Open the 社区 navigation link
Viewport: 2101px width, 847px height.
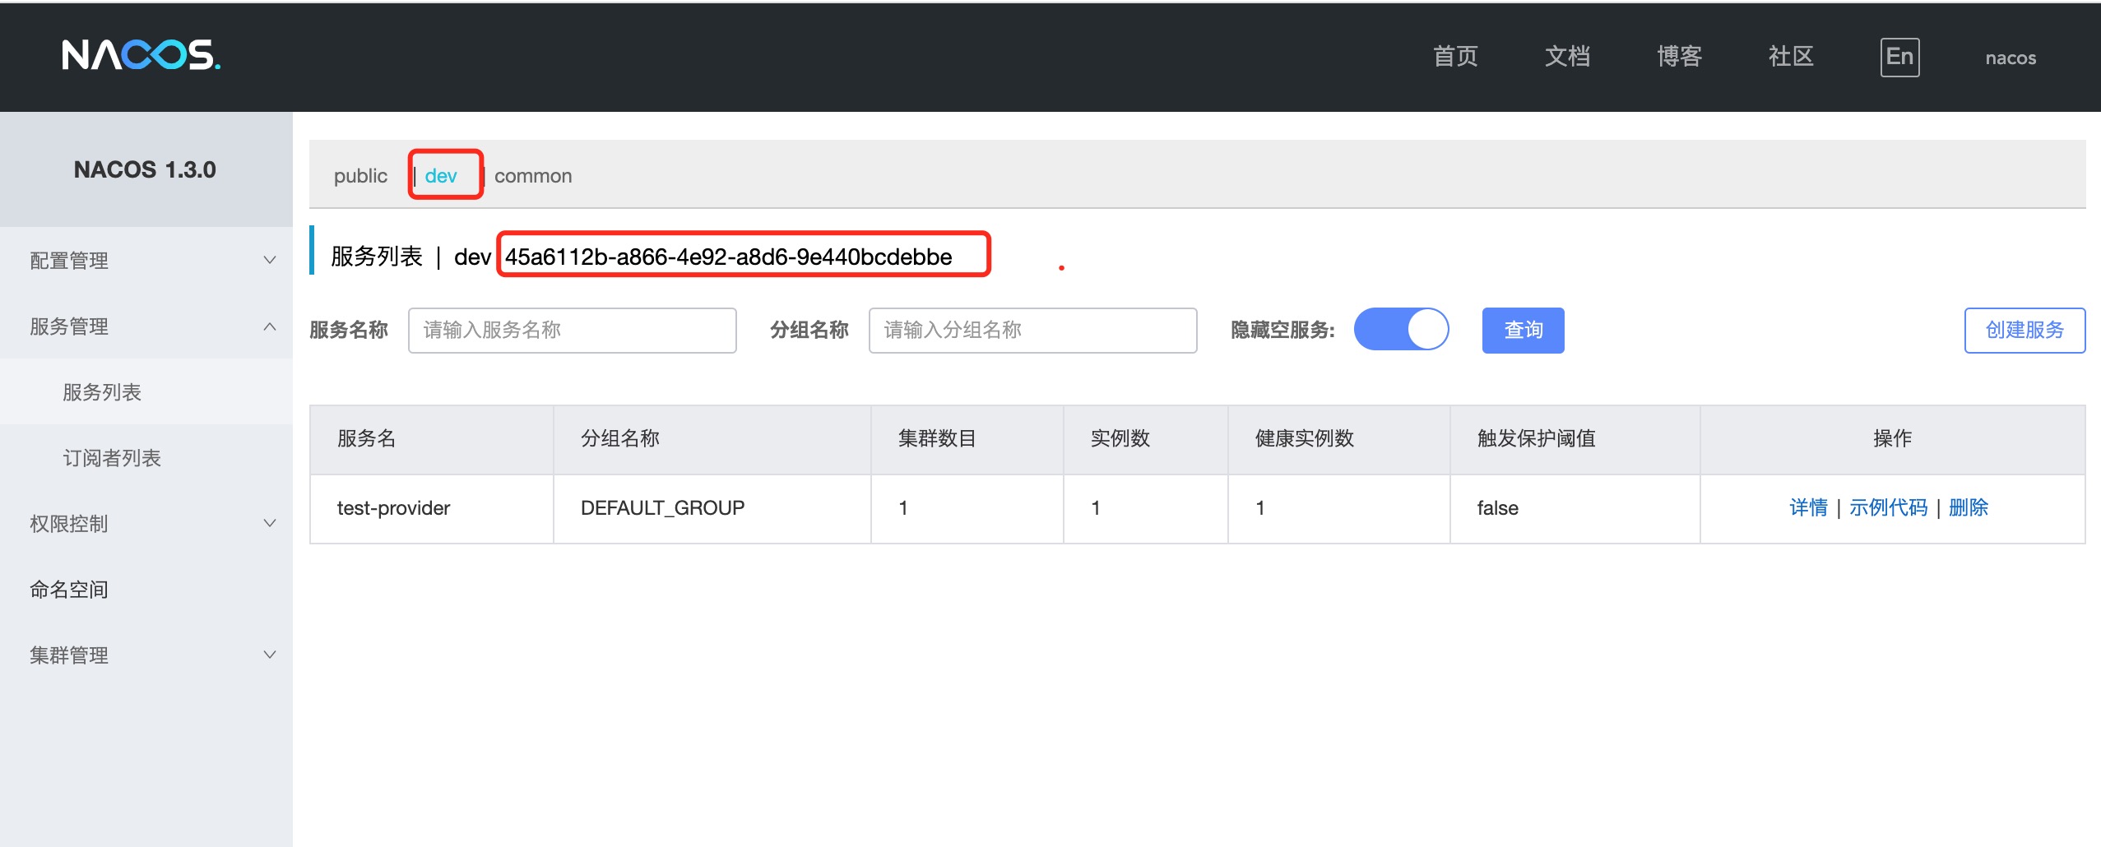click(1791, 57)
